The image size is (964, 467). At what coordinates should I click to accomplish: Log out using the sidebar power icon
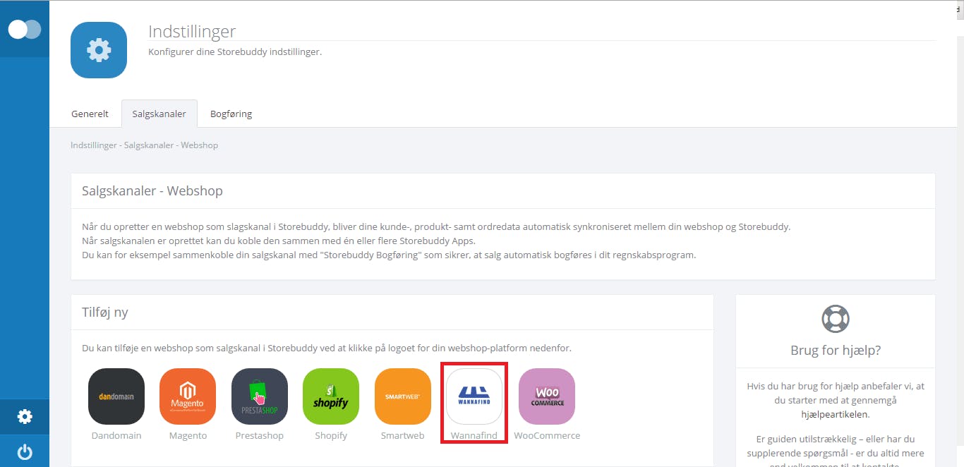pos(25,451)
